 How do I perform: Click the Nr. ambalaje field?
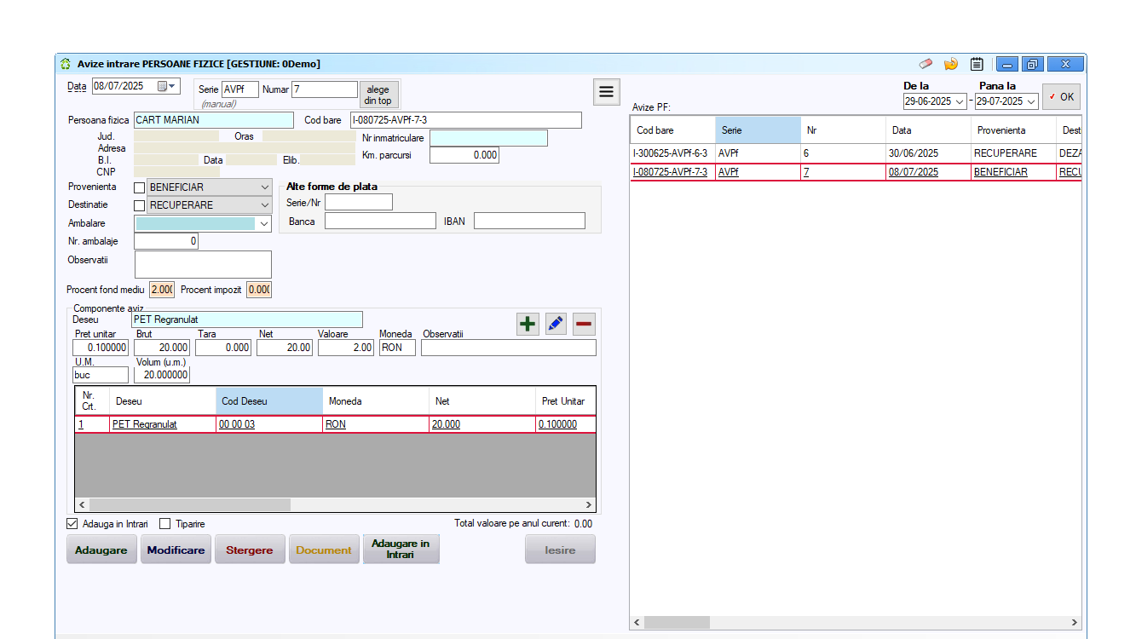coord(166,241)
